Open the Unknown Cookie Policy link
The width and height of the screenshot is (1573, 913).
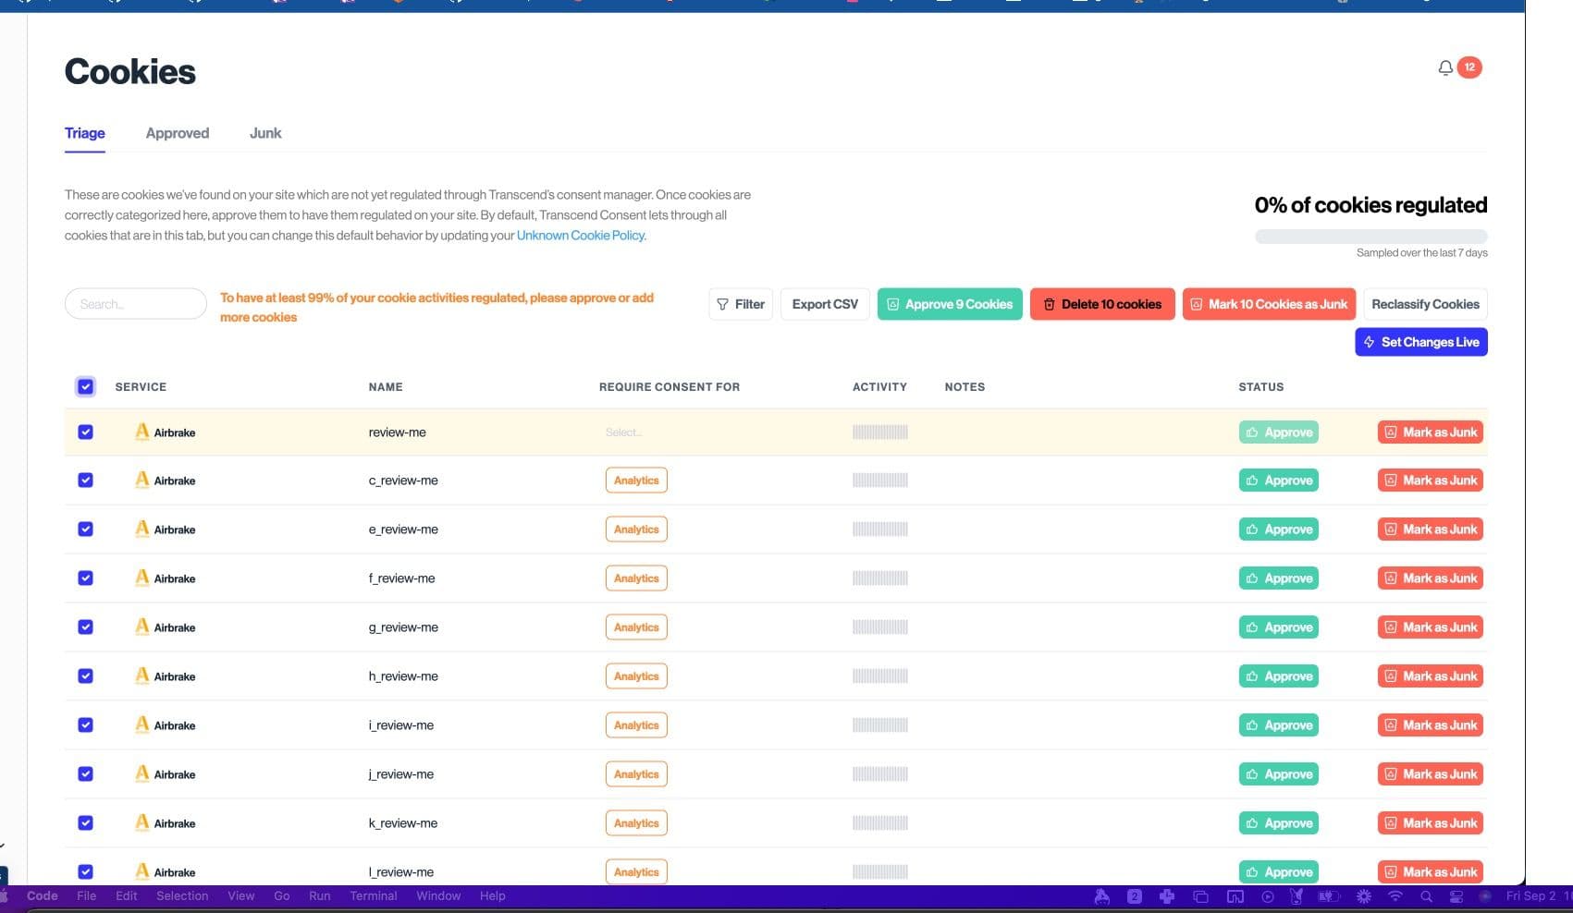click(x=581, y=236)
